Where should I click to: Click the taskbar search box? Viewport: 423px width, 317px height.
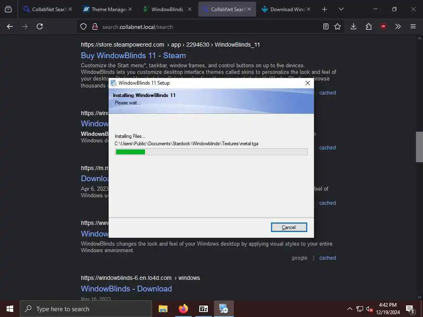pos(86,309)
